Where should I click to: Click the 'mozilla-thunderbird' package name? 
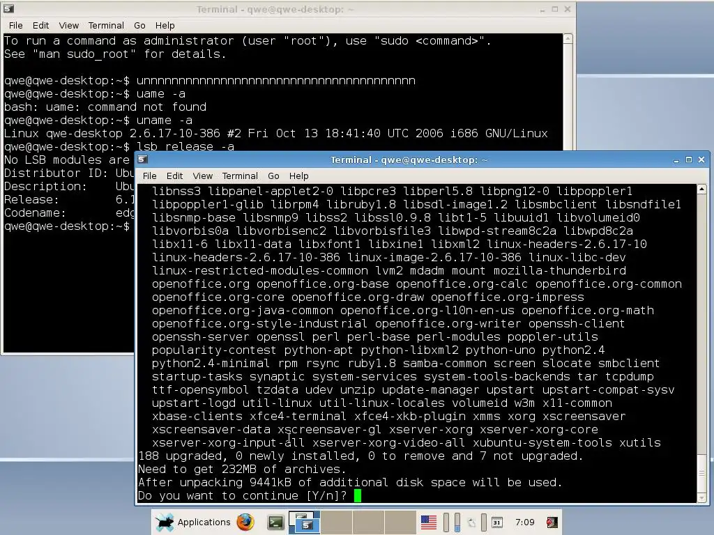coord(560,271)
